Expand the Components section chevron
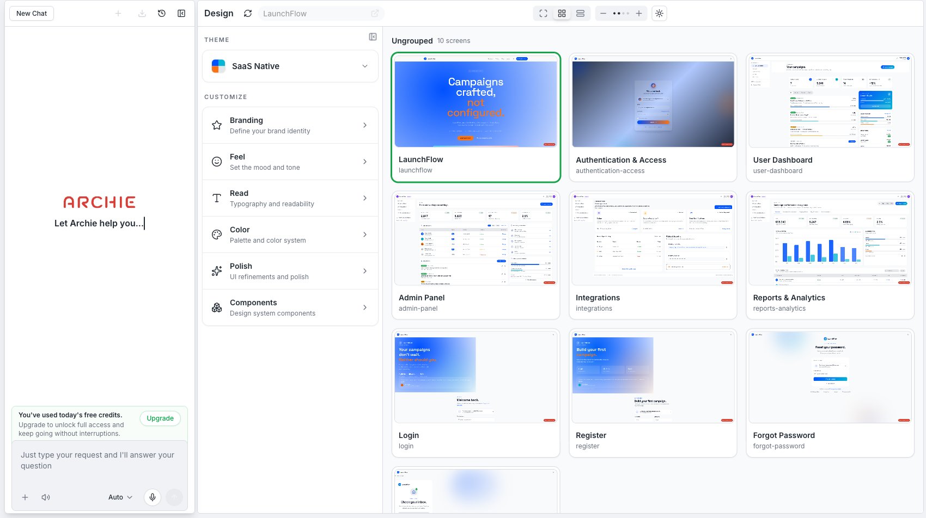 click(x=365, y=307)
